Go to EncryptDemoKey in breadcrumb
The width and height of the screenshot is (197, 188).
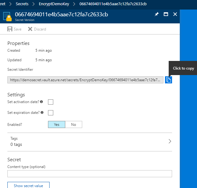[x=54, y=4]
